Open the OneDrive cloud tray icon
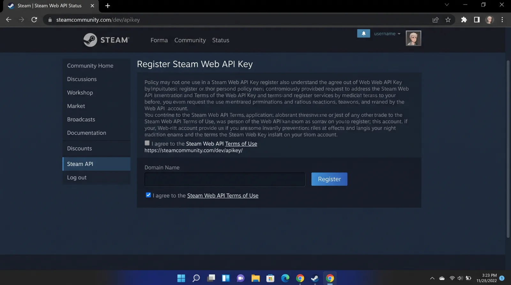 click(x=442, y=278)
